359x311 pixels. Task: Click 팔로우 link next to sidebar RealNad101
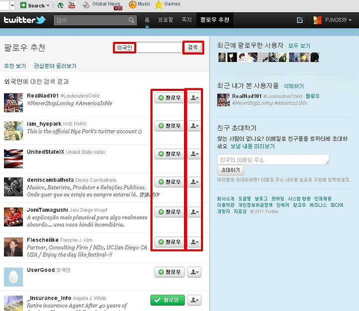(x=313, y=96)
